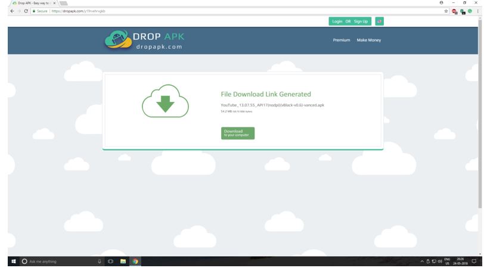Screen dimensions: 484x271
Task: Click the Sign Up link
Action: pos(361,21)
